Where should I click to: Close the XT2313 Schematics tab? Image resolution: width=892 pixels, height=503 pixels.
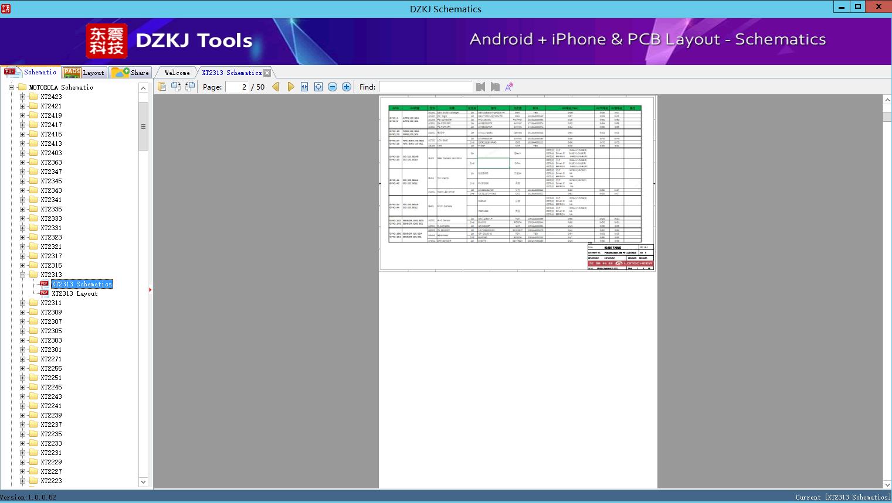click(267, 73)
